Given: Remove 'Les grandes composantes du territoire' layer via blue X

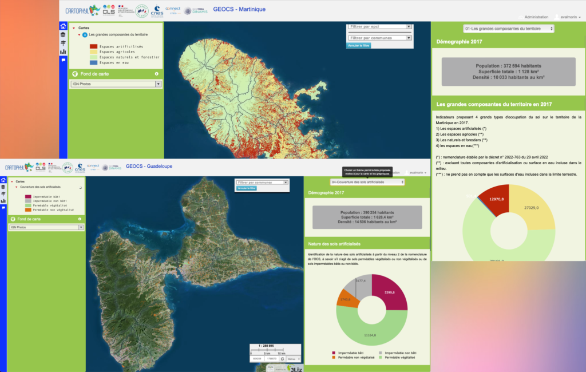Looking at the screenshot, I should 85,35.
